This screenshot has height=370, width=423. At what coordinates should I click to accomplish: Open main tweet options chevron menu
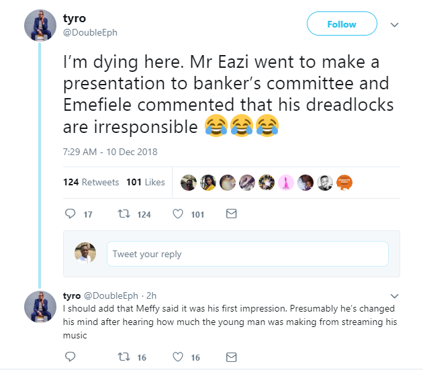[395, 25]
